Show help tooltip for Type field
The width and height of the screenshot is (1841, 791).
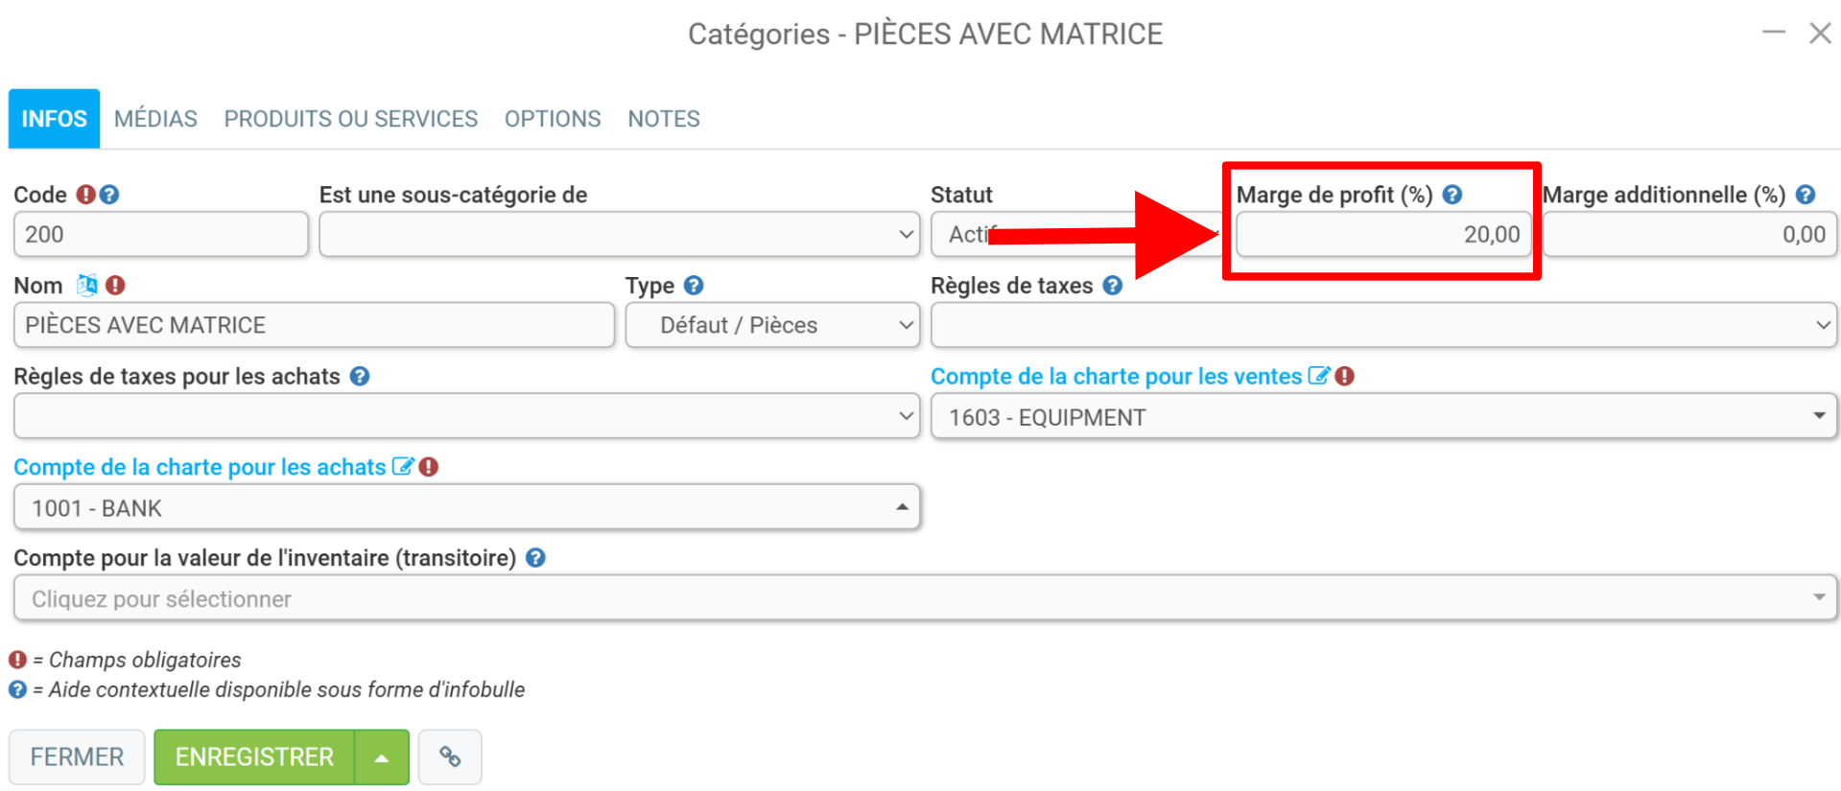694,285
